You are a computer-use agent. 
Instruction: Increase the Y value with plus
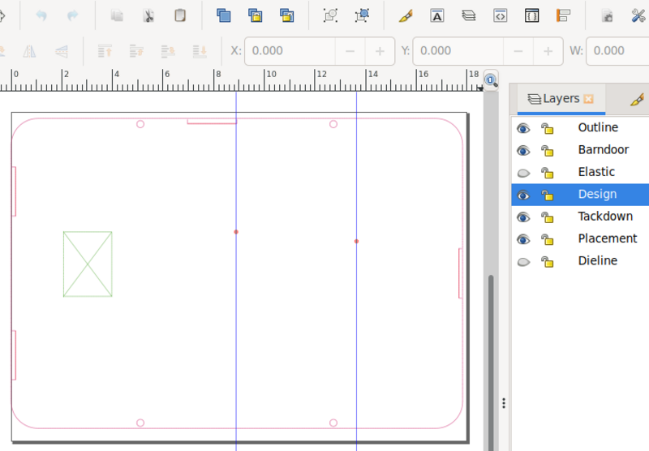548,51
